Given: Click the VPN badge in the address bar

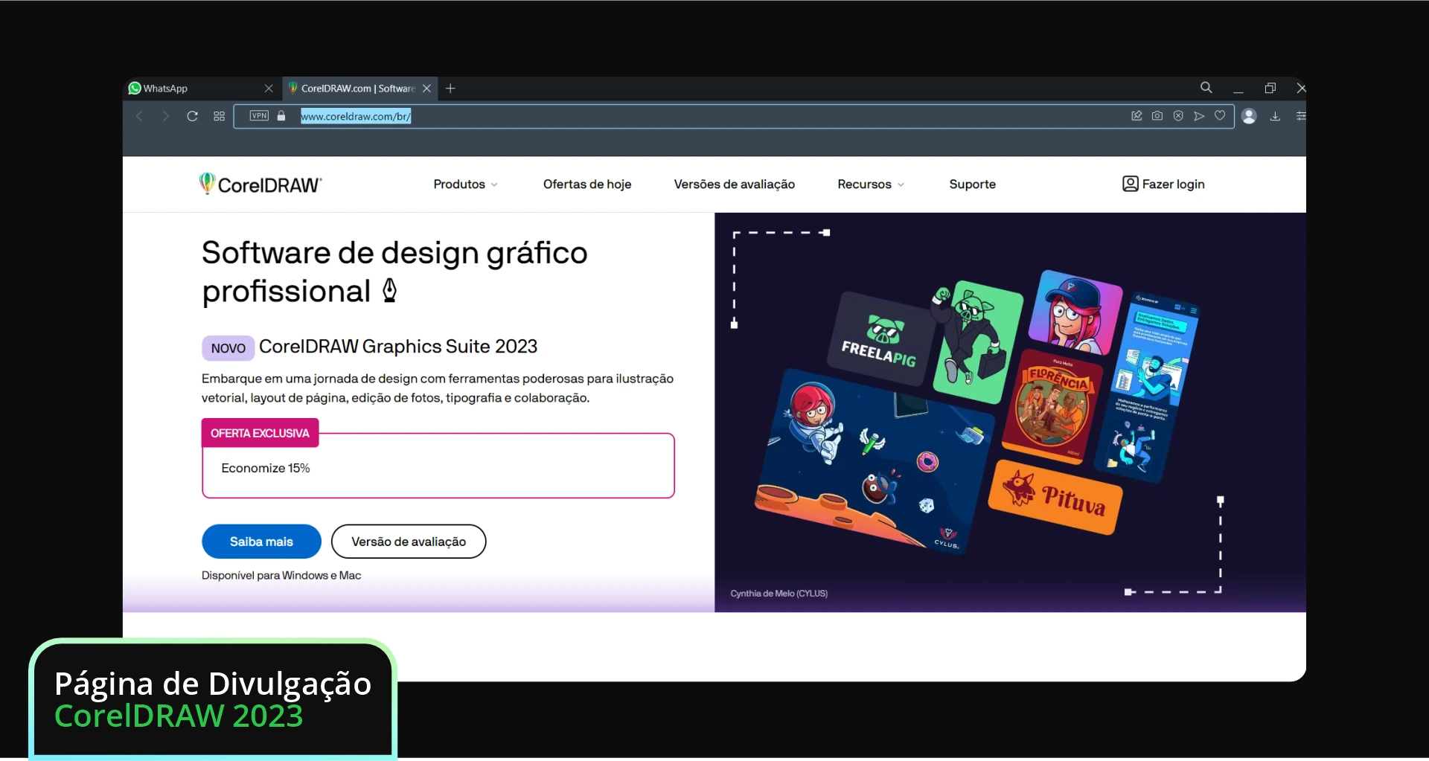Looking at the screenshot, I should pos(259,115).
